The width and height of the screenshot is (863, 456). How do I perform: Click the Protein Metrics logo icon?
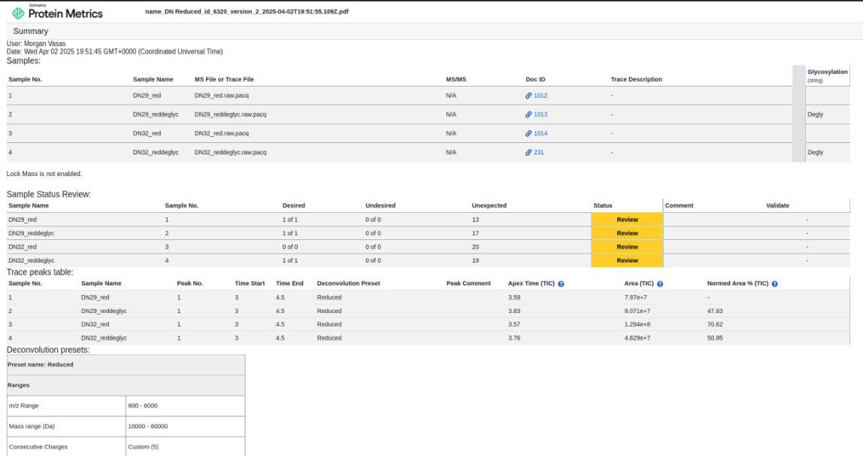18,13
